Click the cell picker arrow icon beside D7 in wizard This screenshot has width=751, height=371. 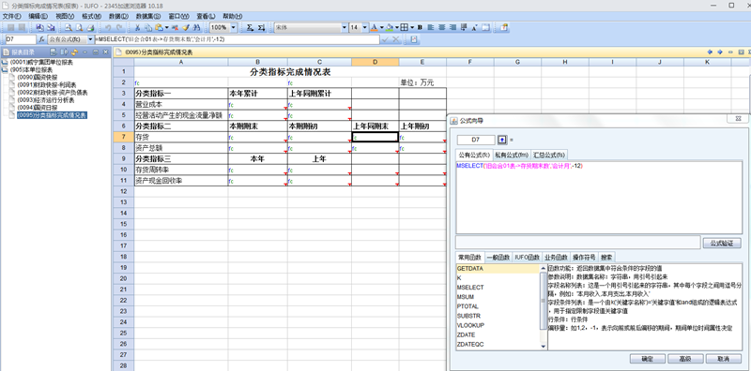coord(502,140)
